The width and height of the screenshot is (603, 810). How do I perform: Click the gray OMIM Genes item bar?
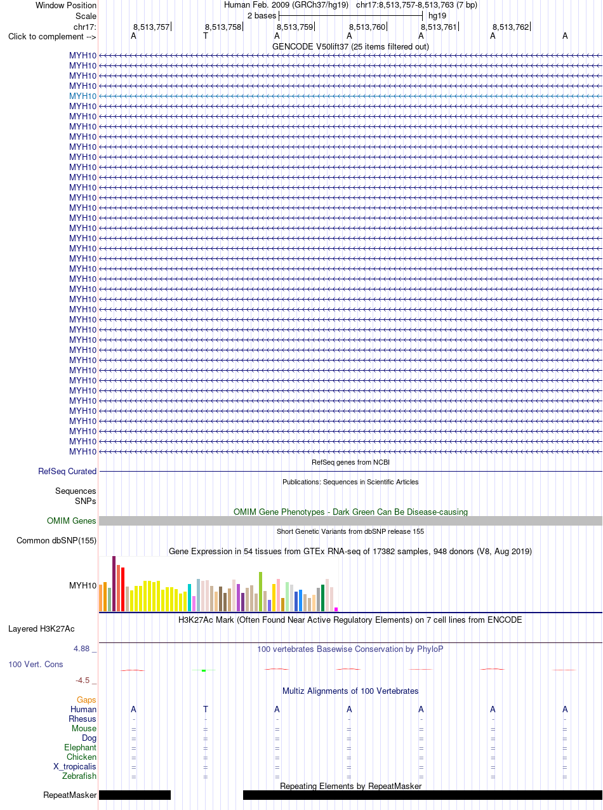[x=350, y=521]
